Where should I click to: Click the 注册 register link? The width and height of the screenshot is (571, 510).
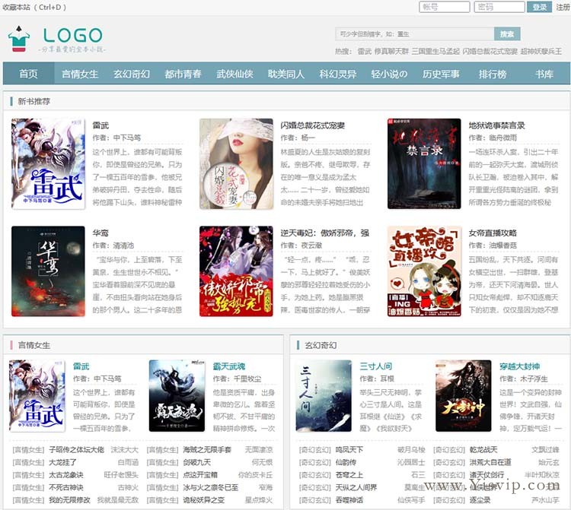point(563,8)
